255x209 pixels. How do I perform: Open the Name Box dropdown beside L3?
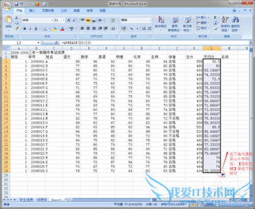click(x=38, y=43)
